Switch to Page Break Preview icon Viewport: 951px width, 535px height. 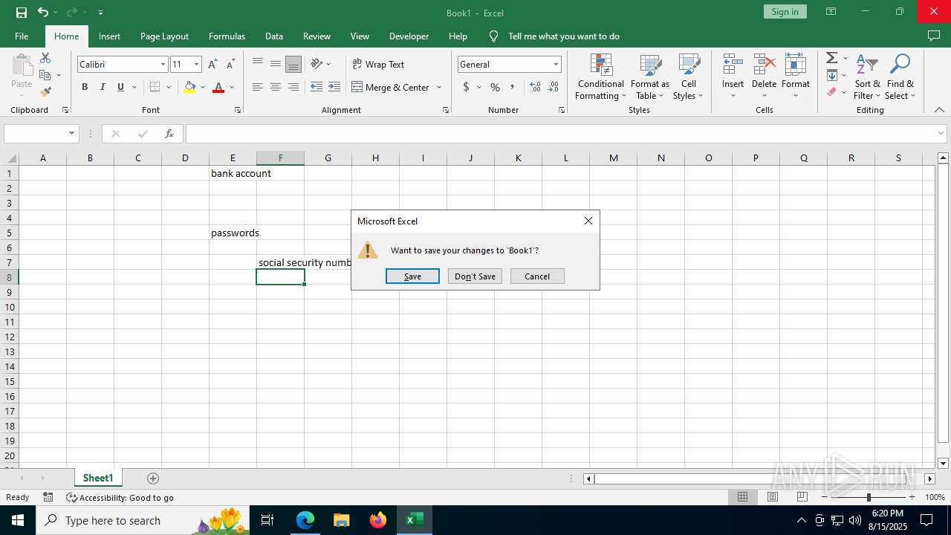click(x=802, y=497)
